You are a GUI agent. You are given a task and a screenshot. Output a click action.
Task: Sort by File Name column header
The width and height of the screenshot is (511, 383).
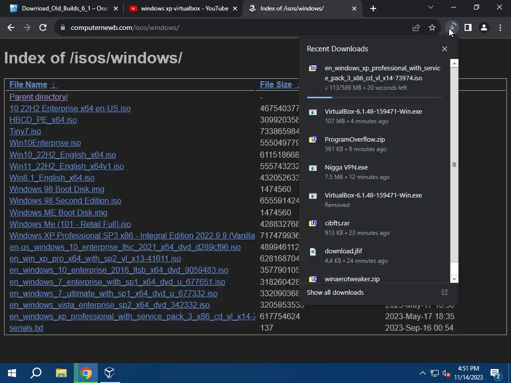click(28, 84)
